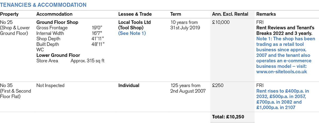This screenshot has width=319, height=125.
Task: Click the £250 rental amount
Action: coord(218,85)
